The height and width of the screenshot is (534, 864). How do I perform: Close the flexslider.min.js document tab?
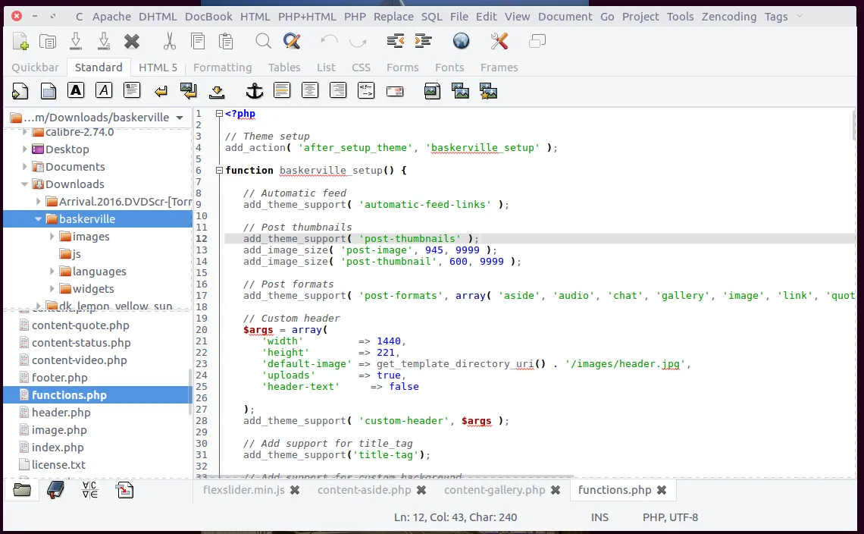point(294,490)
